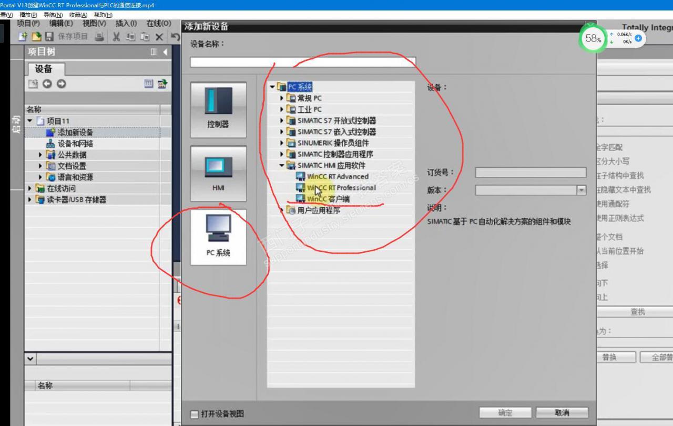Open the 版本 dropdown list
Image resolution: width=673 pixels, height=426 pixels.
coord(581,190)
